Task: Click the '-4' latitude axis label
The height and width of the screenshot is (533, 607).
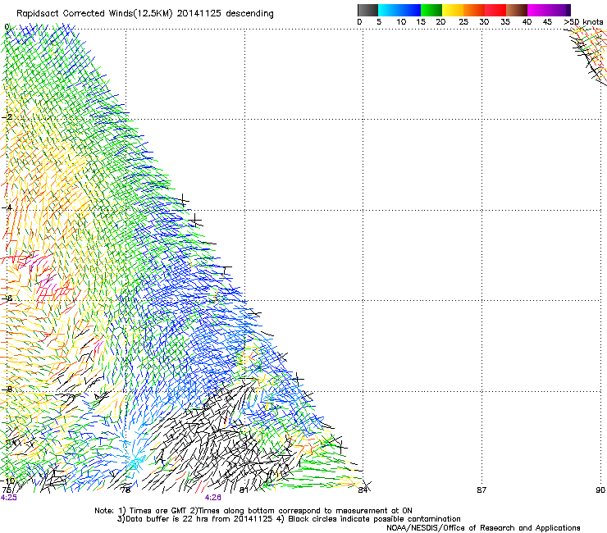Action: point(7,207)
